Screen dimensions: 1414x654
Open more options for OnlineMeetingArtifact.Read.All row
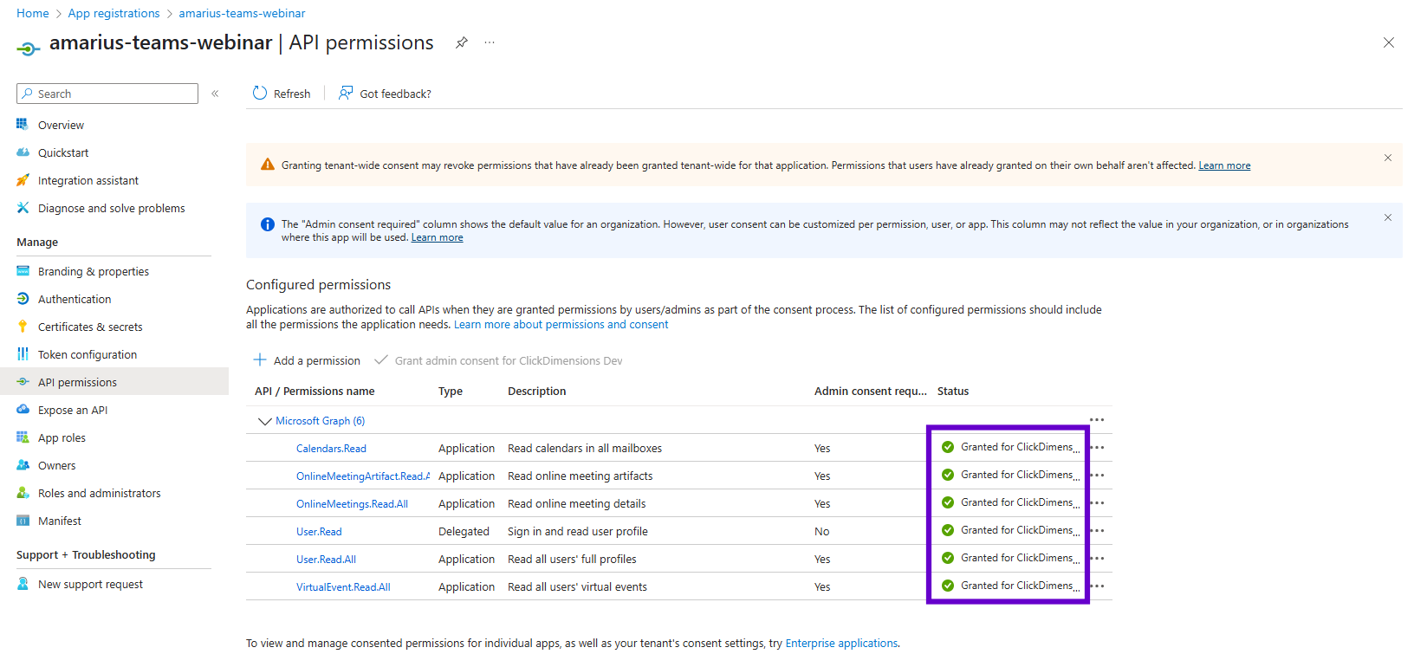click(1097, 476)
